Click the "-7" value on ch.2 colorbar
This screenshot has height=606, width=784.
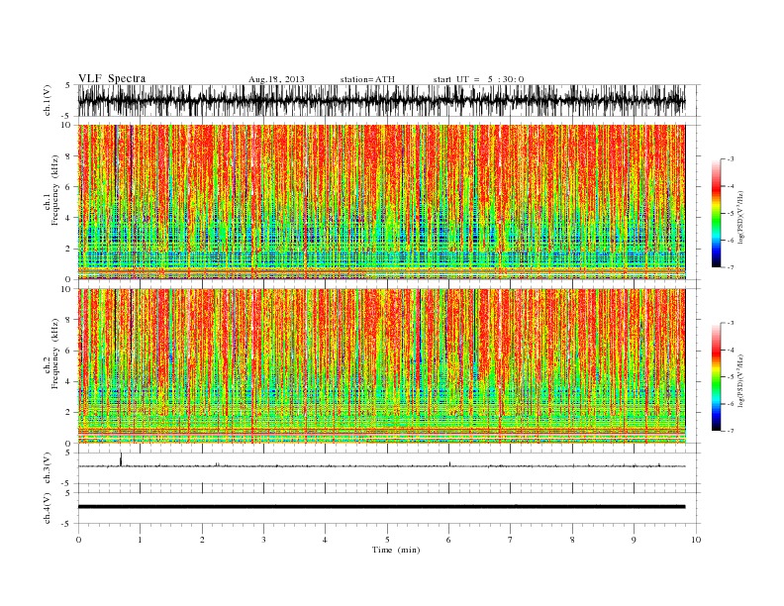[730, 431]
